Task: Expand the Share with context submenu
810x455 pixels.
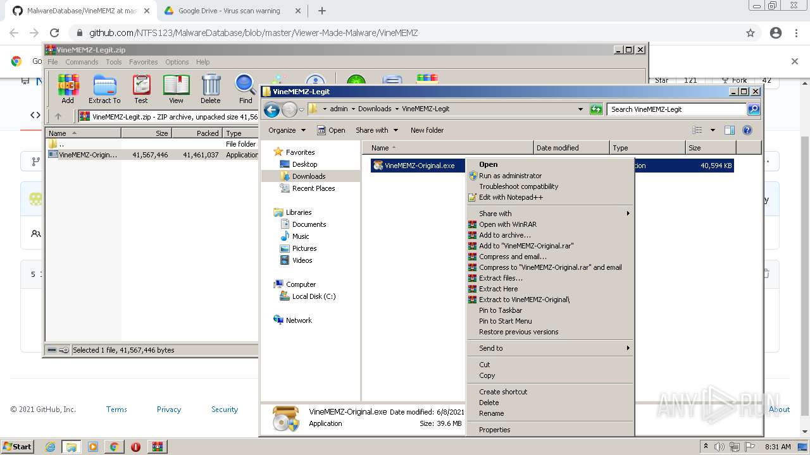Action: pyautogui.click(x=550, y=214)
